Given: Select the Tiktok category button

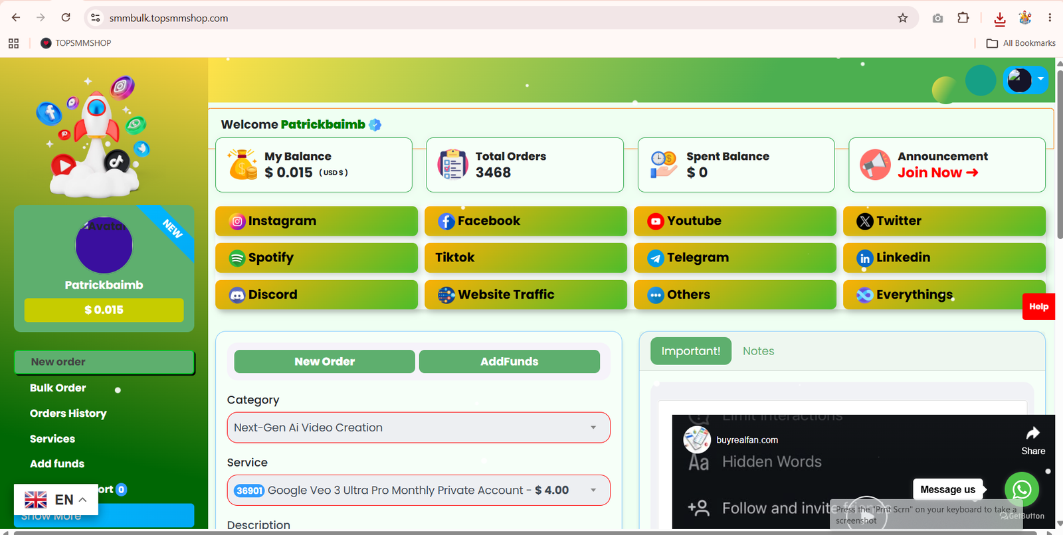Looking at the screenshot, I should point(526,258).
